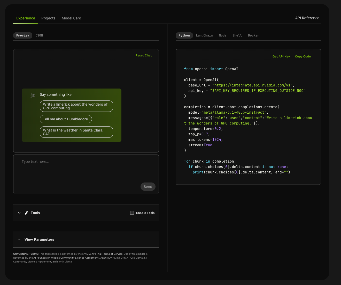Expand the Tools section chevron

tap(19, 213)
